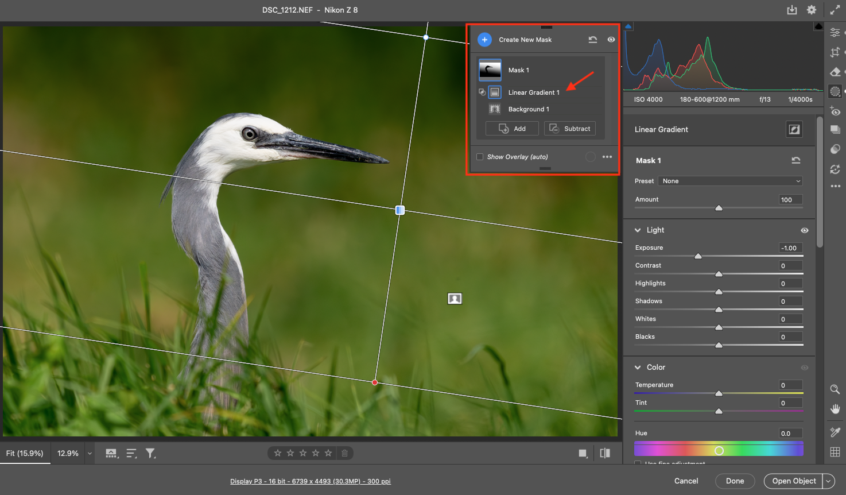Toggle the masks panel eye visibility icon
The height and width of the screenshot is (495, 846).
[x=611, y=40]
